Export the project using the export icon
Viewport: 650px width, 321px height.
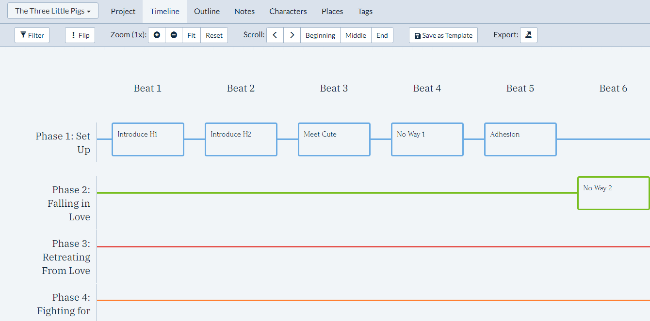pos(528,34)
